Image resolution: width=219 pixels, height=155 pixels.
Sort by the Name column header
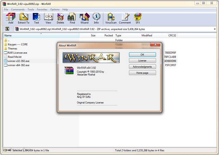(x=41, y=35)
